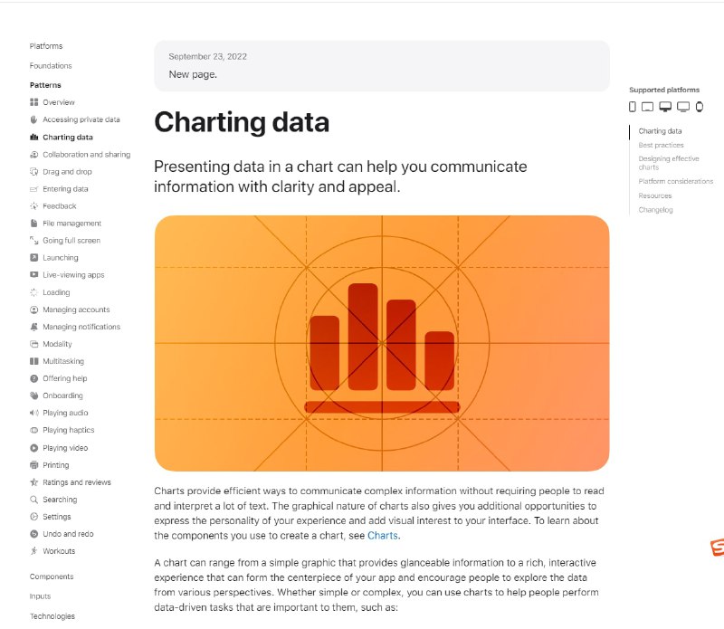Jump to Platform considerations section

[675, 181]
